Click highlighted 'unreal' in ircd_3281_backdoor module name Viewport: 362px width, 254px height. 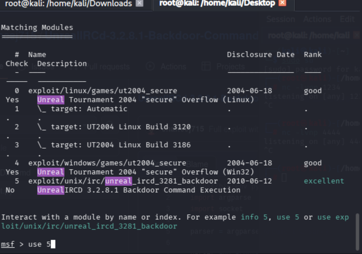[x=118, y=181]
